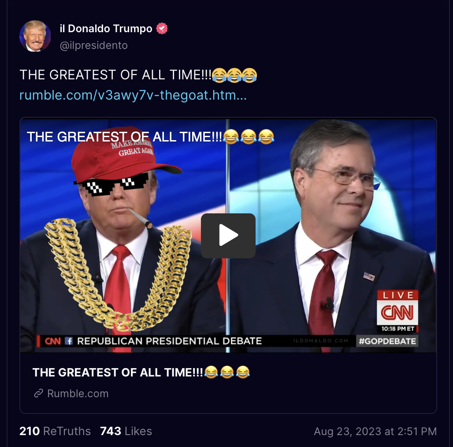Viewport: 453px width, 447px height.
Task: Click the laughing emojis in the card title
Action: click(227, 372)
